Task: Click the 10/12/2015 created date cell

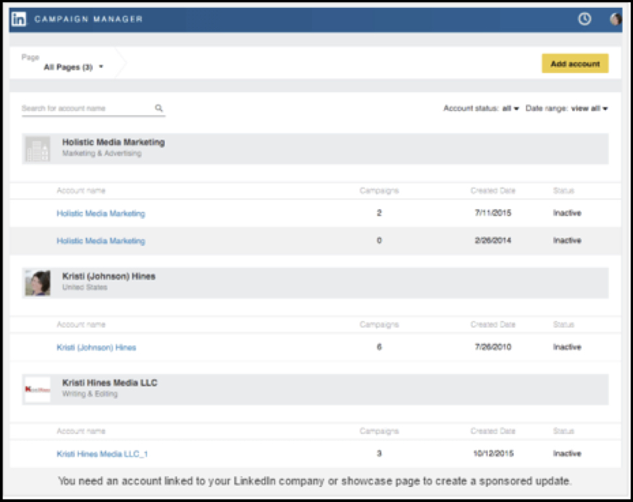Action: (x=493, y=453)
